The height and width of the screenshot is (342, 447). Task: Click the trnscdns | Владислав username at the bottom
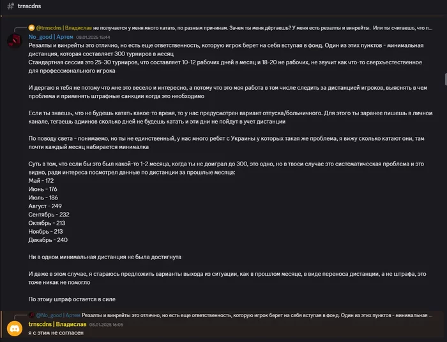coord(57,324)
